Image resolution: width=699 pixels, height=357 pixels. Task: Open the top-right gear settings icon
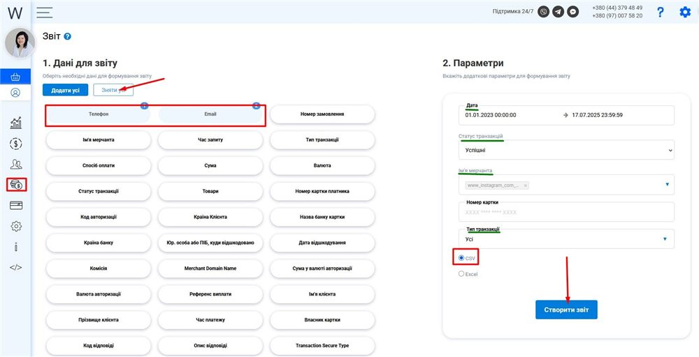point(685,12)
